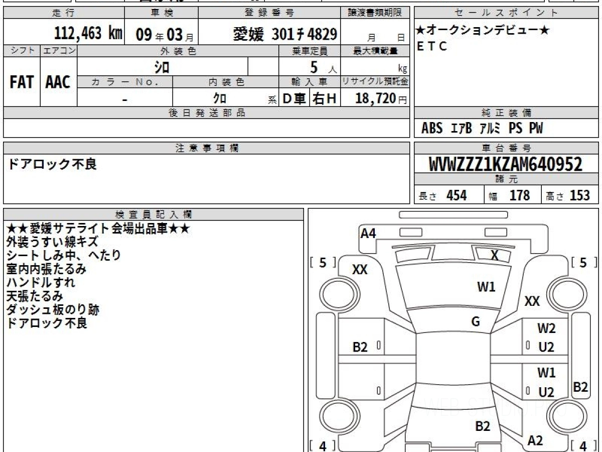Click the 車台番号 header
Image resolution: width=602 pixels, height=452 pixels.
507,148
